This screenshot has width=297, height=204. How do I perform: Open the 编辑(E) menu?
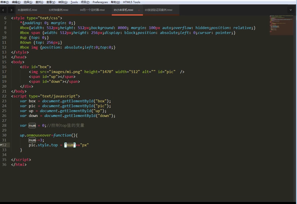(16, 2)
